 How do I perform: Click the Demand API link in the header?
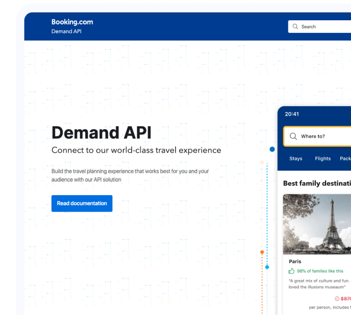point(66,32)
